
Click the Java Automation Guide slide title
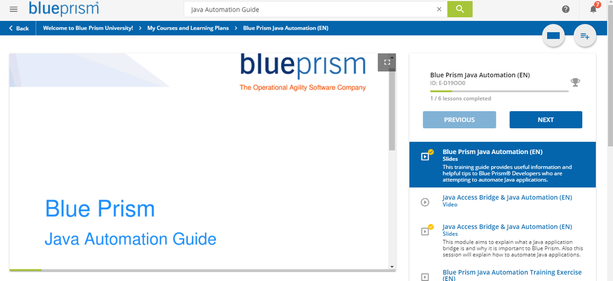pos(130,239)
